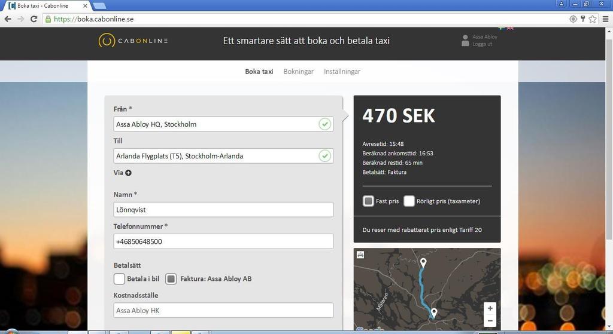
Task: Switch language using the British flag
Action: pos(510,28)
